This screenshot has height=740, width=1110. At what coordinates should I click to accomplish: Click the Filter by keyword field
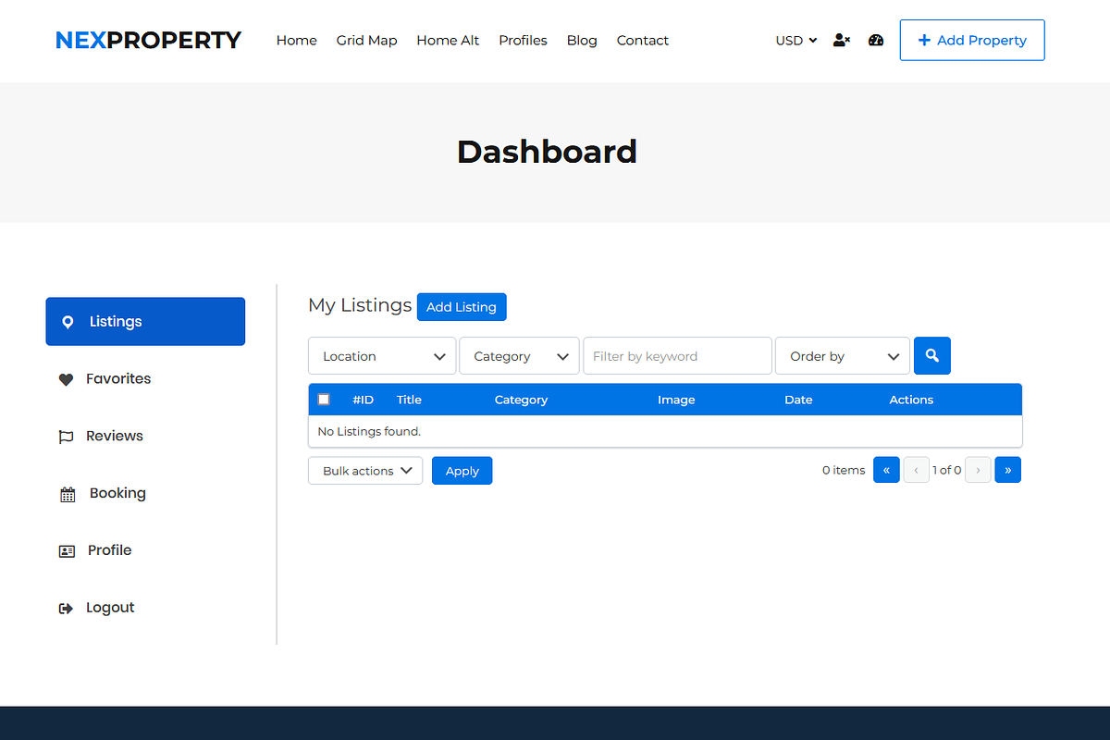coord(677,356)
